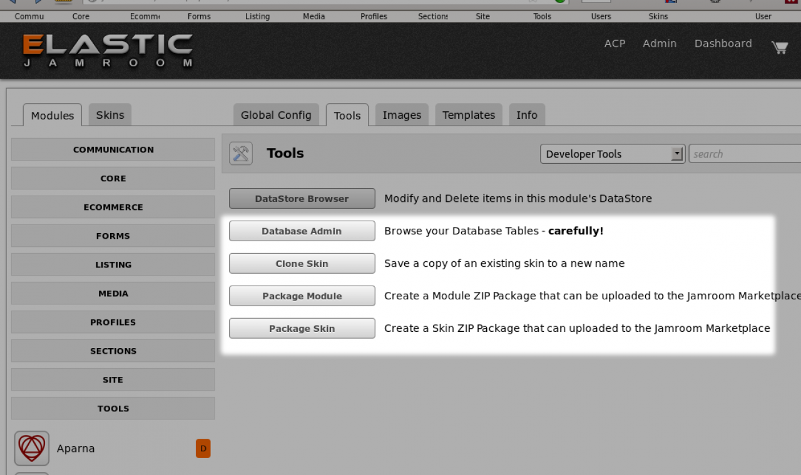
Task: Click the Package Skin button
Action: pos(302,328)
